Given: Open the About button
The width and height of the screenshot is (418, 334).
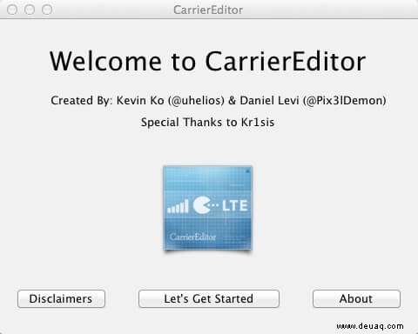Looking at the screenshot, I should tap(356, 298).
